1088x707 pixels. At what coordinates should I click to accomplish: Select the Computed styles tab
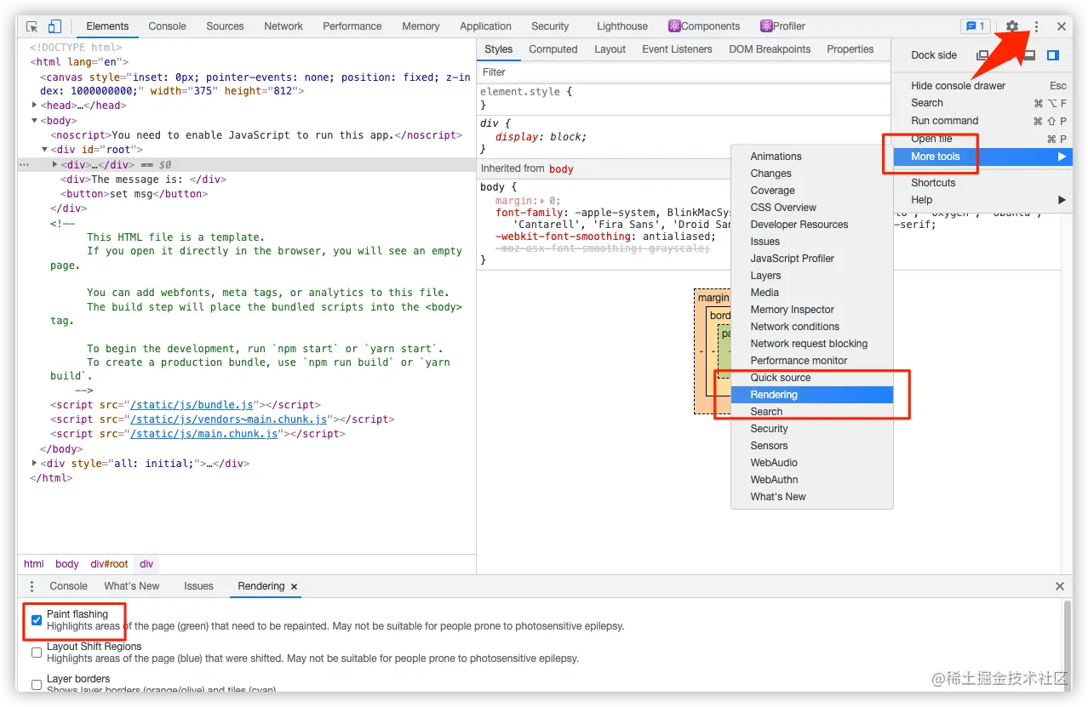(553, 49)
